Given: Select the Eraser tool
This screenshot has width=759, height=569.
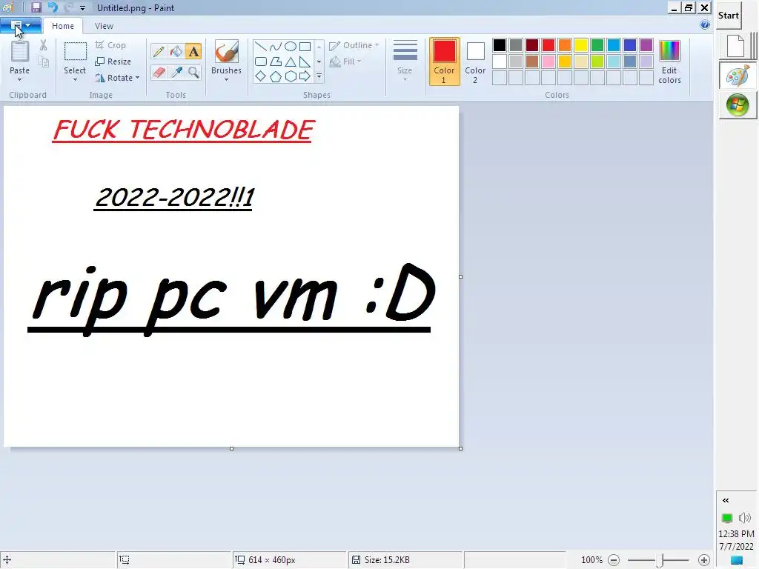Looking at the screenshot, I should click(159, 73).
